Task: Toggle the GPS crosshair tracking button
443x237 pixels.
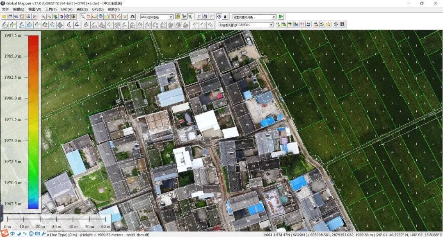Action: pos(219,17)
